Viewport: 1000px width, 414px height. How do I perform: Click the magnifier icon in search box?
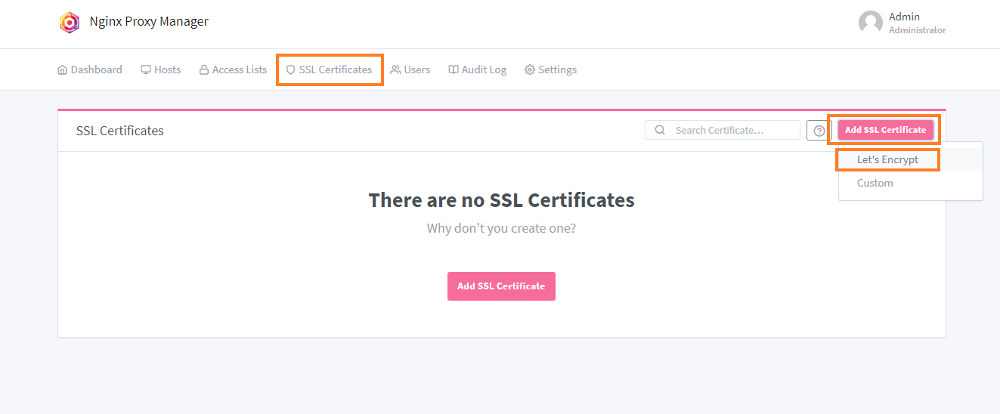pyautogui.click(x=660, y=130)
